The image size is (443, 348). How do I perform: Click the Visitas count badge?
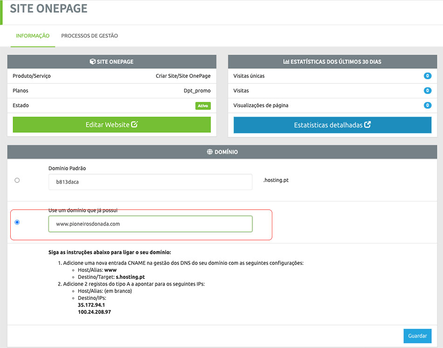[x=427, y=90]
